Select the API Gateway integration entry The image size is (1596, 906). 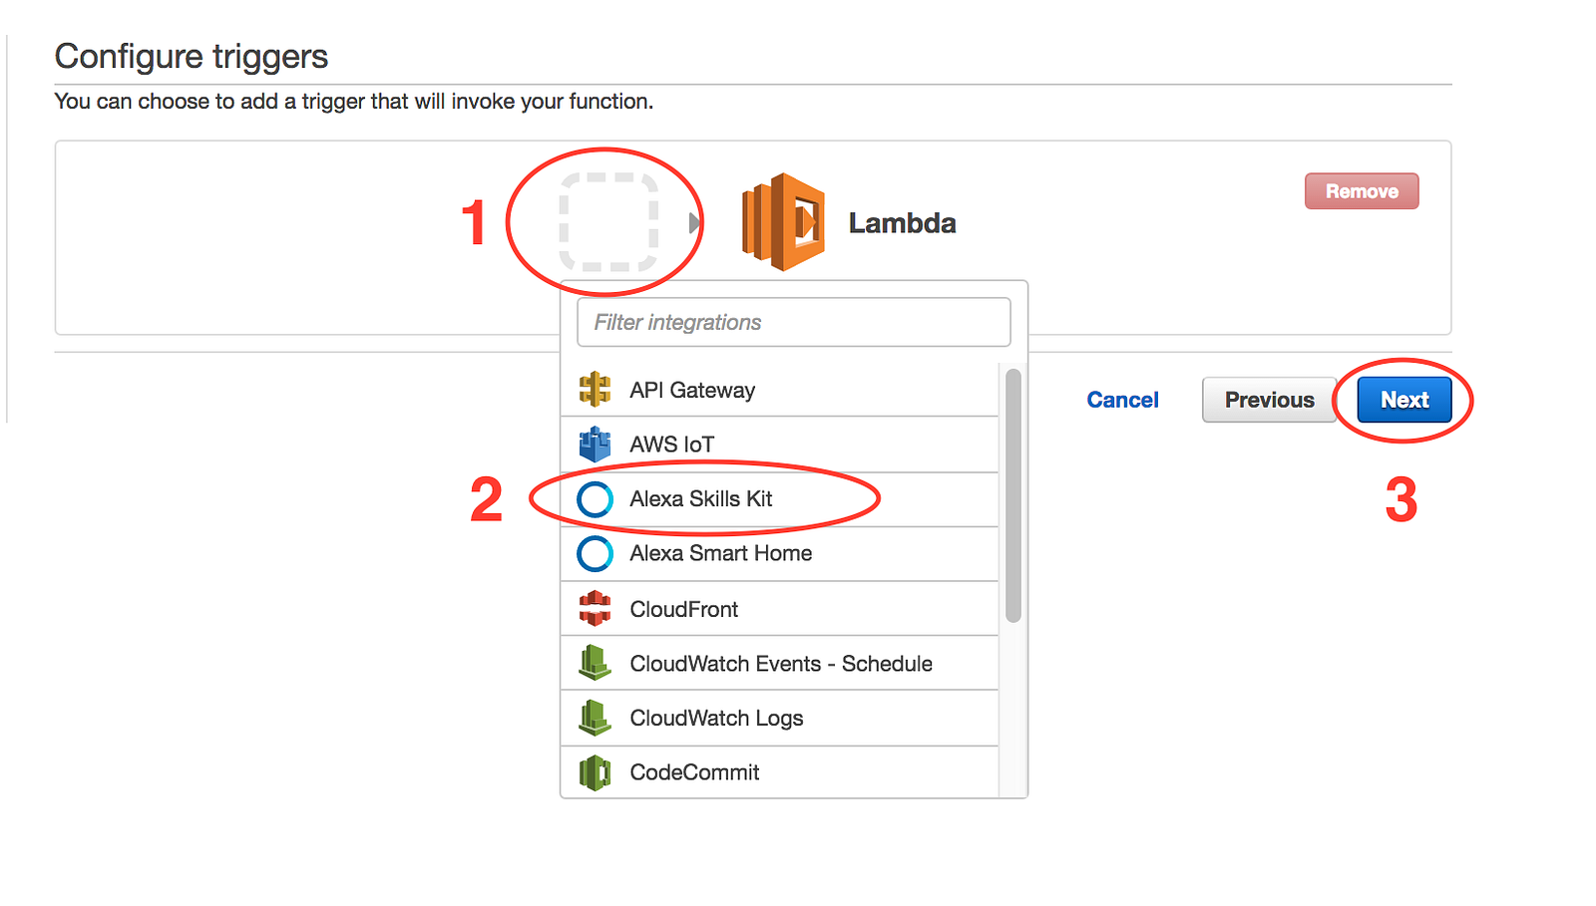692,391
